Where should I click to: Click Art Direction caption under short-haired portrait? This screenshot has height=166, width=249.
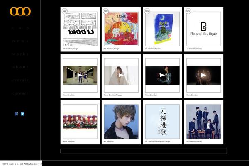point(109,142)
